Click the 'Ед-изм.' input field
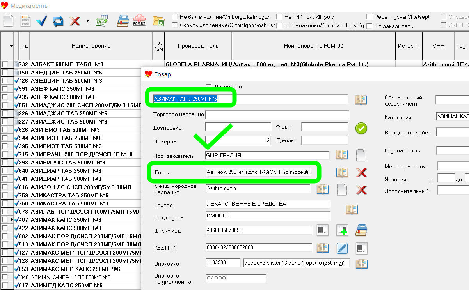Screen dimensions: 469x290 click(325, 140)
